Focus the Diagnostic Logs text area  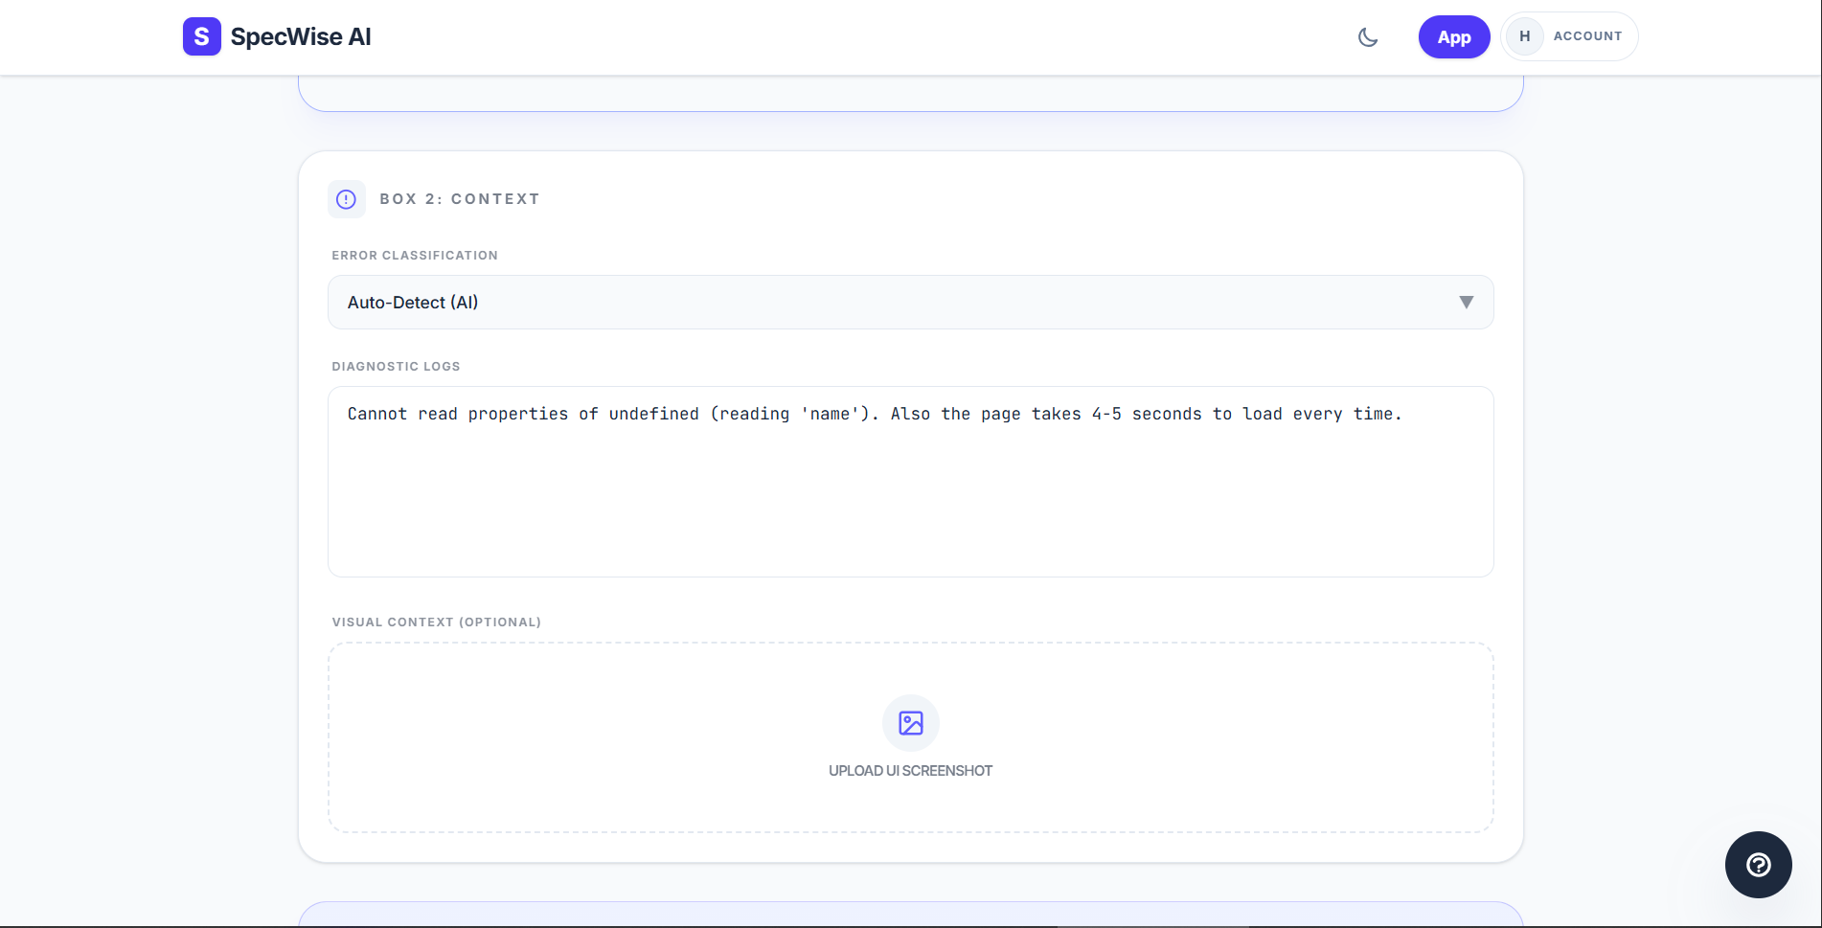[x=910, y=482]
